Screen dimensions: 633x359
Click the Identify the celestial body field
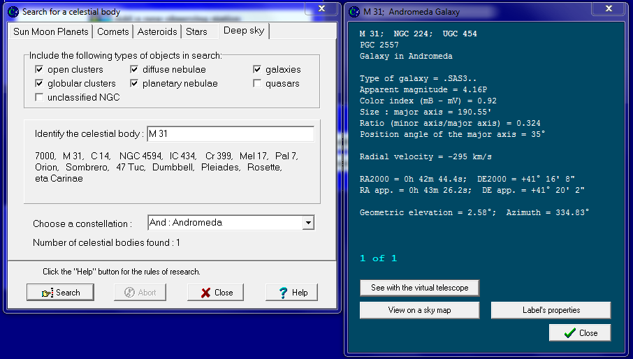229,134
